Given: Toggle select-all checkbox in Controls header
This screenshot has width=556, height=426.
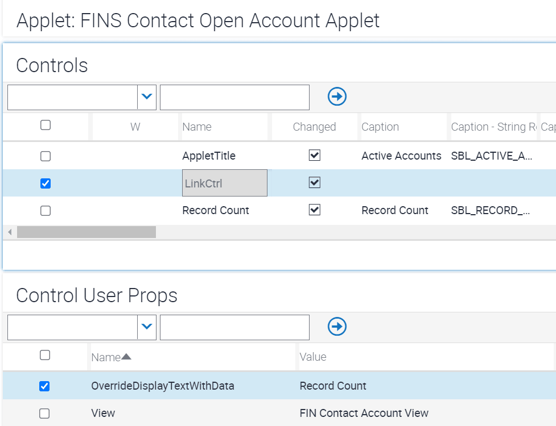Looking at the screenshot, I should click(x=46, y=126).
